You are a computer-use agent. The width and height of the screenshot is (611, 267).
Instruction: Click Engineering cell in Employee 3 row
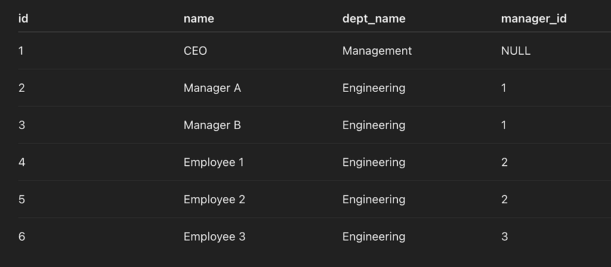point(374,237)
